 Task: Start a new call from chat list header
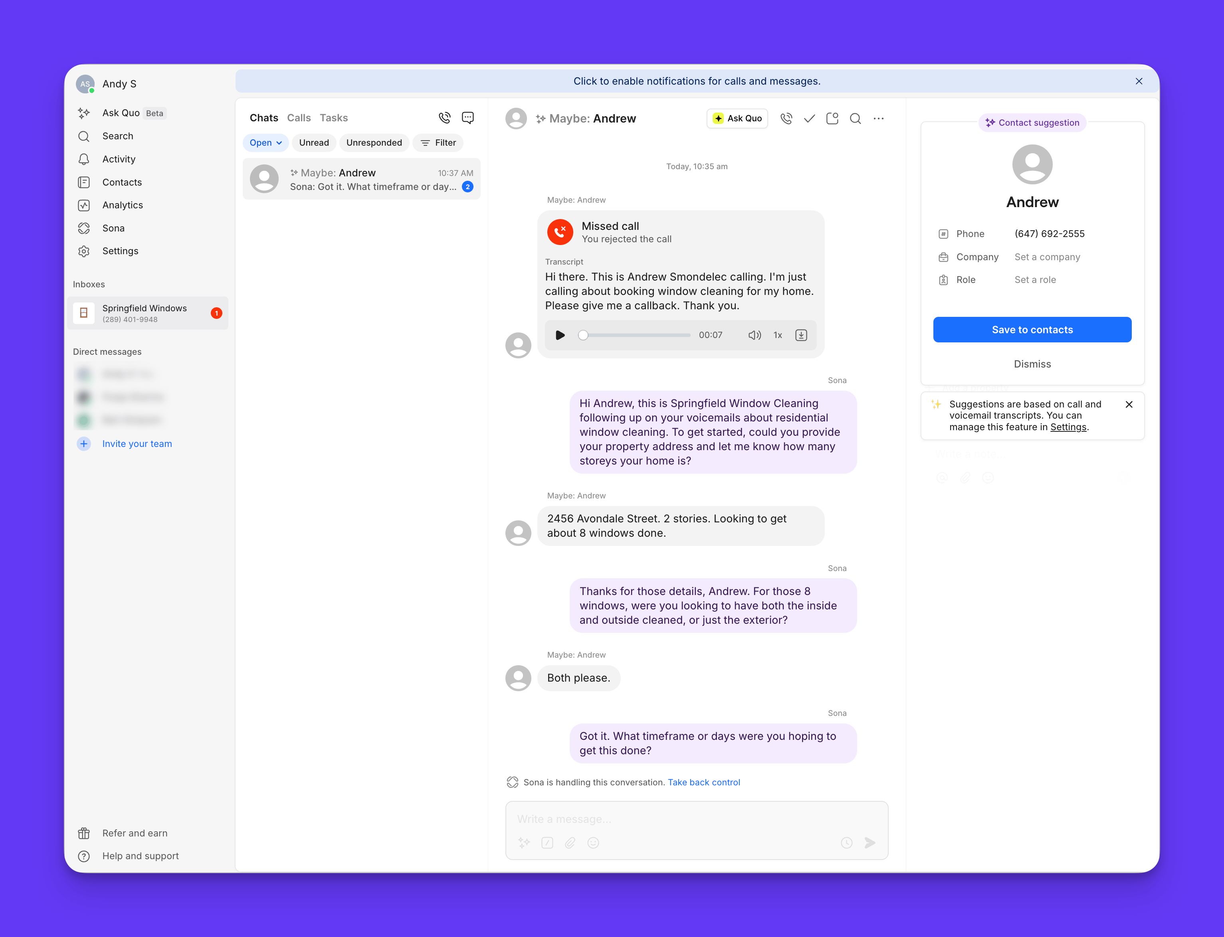[445, 118]
